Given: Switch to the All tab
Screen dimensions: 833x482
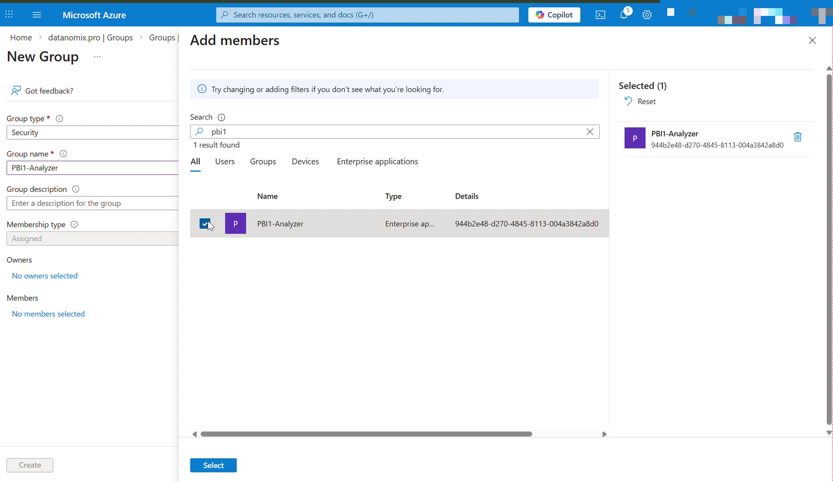Looking at the screenshot, I should click(195, 162).
